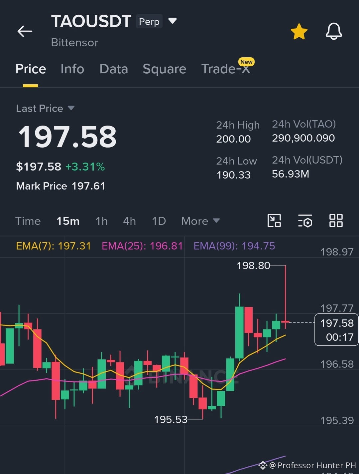Viewport: 359px width, 474px height.
Task: Toggle the yellow favorite star
Action: [x=299, y=32]
